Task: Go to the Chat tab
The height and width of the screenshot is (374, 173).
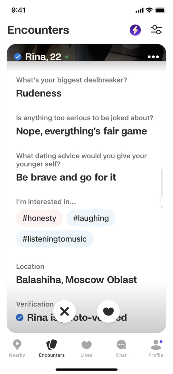Action: click(121, 348)
